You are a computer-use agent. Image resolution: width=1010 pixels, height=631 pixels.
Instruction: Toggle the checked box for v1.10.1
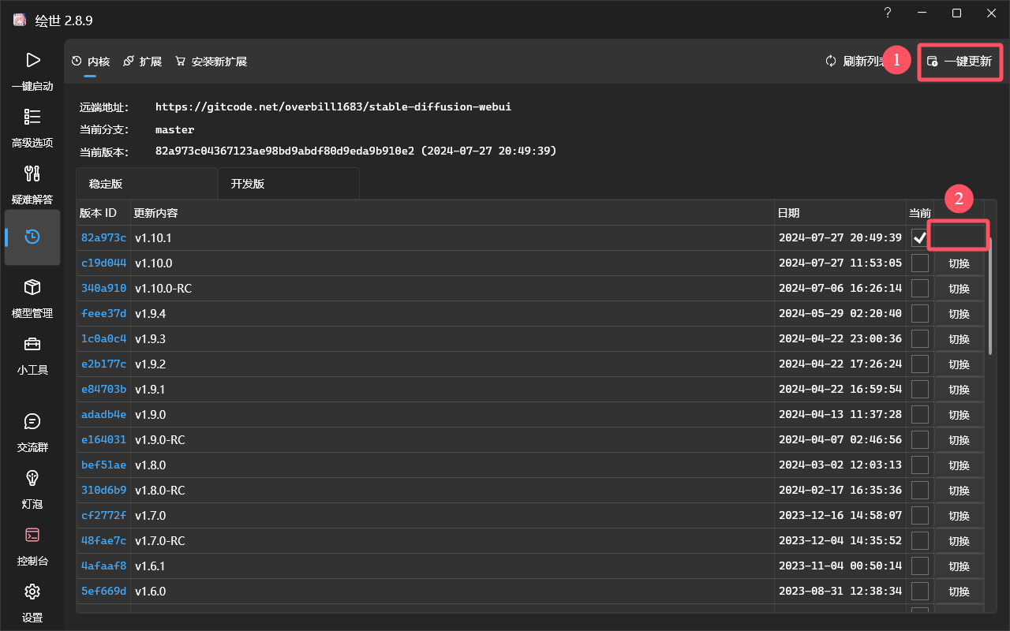tap(920, 237)
